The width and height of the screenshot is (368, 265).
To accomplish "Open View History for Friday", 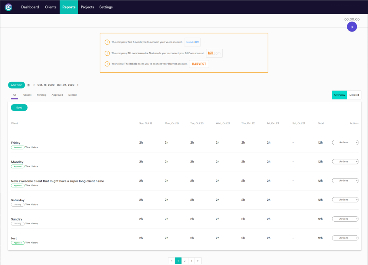I will pos(32,147).
